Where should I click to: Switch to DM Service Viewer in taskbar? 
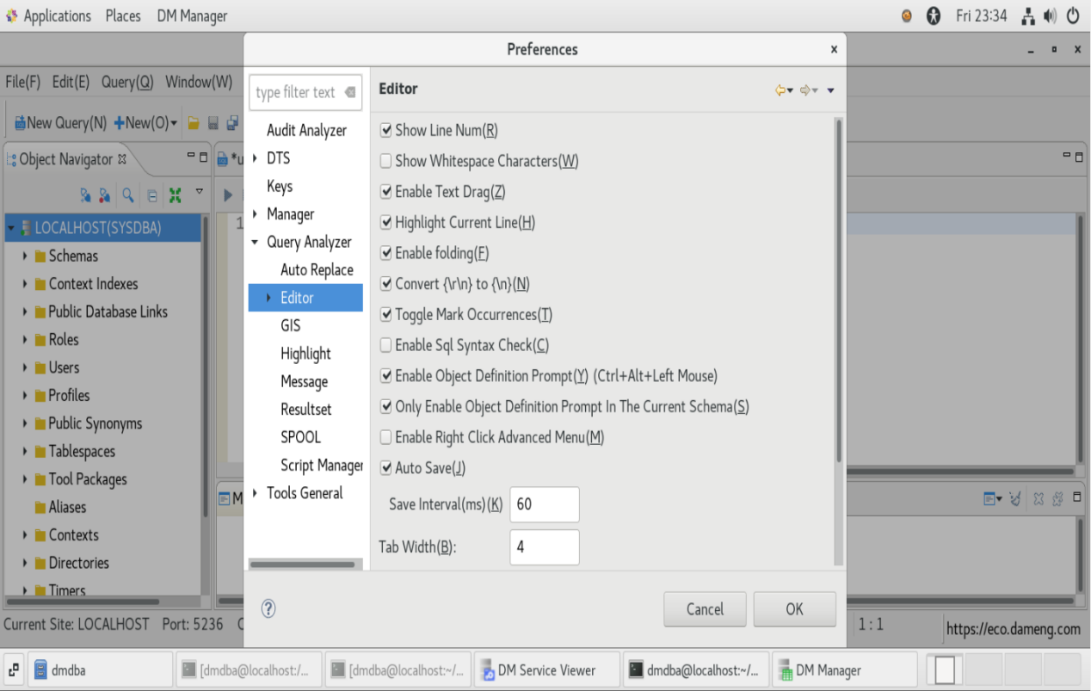click(x=547, y=670)
